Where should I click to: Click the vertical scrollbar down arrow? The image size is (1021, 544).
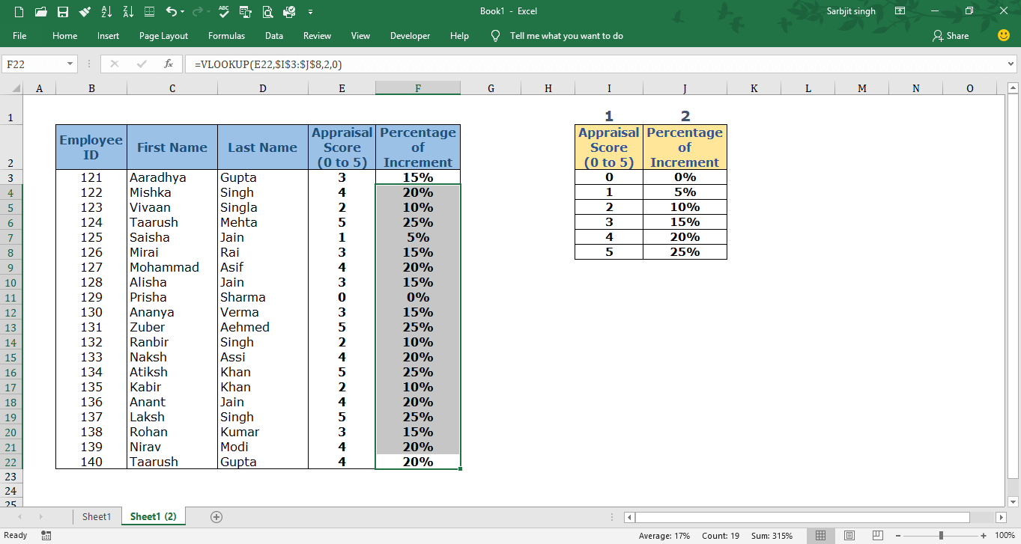click(1013, 501)
